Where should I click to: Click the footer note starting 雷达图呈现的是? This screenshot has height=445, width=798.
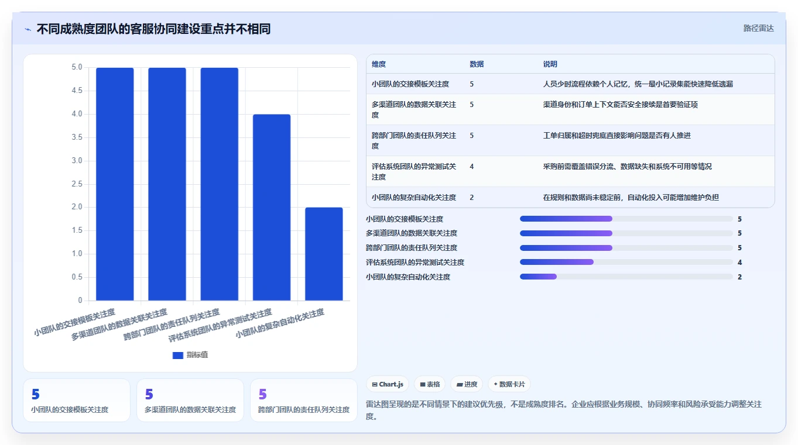(564, 410)
